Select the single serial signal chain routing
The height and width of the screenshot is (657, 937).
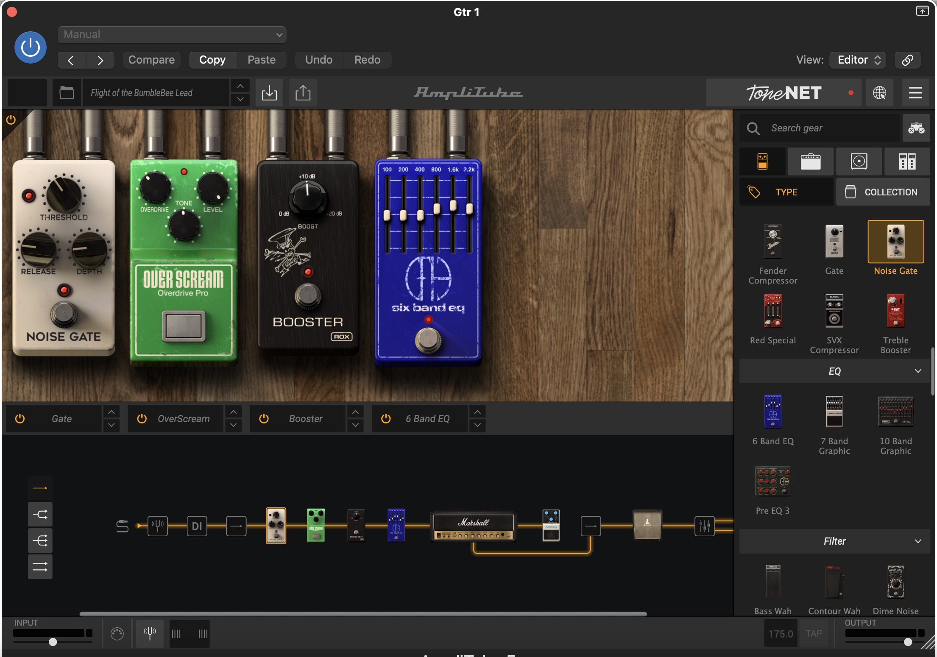40,488
